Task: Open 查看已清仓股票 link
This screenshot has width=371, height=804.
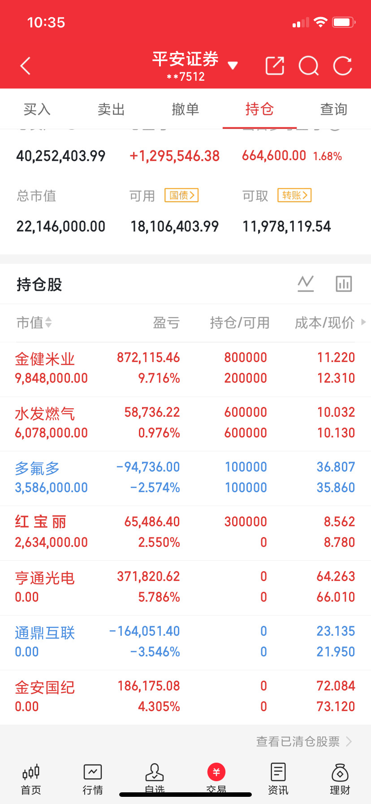Action: coord(304,741)
